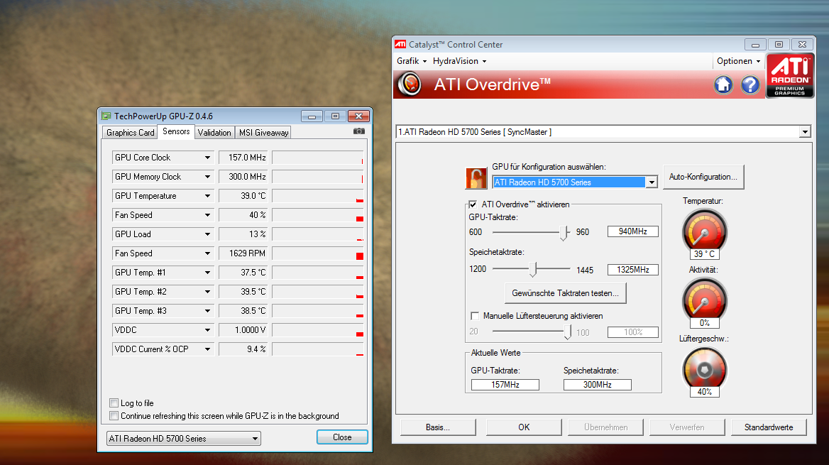Switch to the Sensors tab

pos(176,132)
